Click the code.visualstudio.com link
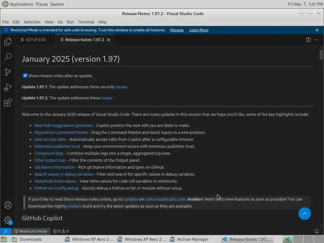Image resolution: width=324 pixels, height=243 pixels. coord(165,199)
